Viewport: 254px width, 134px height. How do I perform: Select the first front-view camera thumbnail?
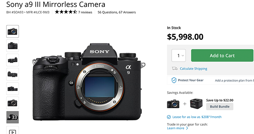coord(12,32)
